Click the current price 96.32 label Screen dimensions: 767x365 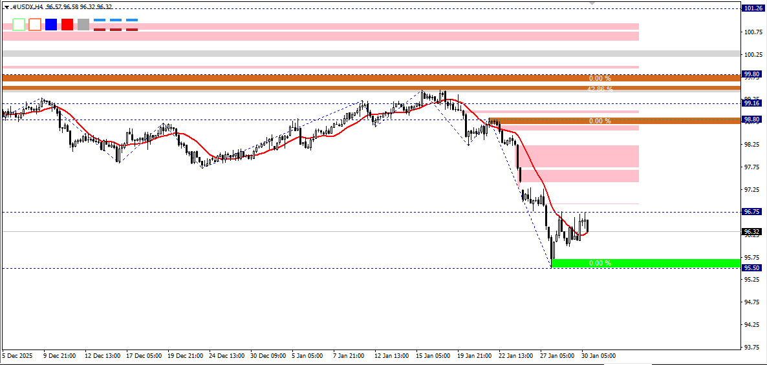751,232
